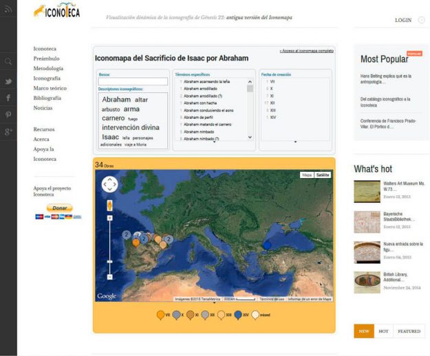Click the Pinterest icon in sidebar

point(8,114)
